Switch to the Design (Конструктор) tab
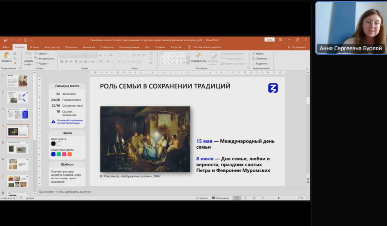This screenshot has height=226, width=387. (x=52, y=47)
